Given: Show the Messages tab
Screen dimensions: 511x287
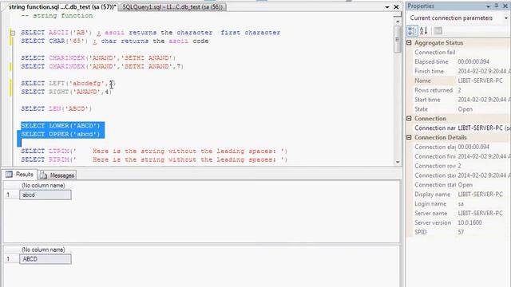Looking at the screenshot, I should (x=57, y=175).
